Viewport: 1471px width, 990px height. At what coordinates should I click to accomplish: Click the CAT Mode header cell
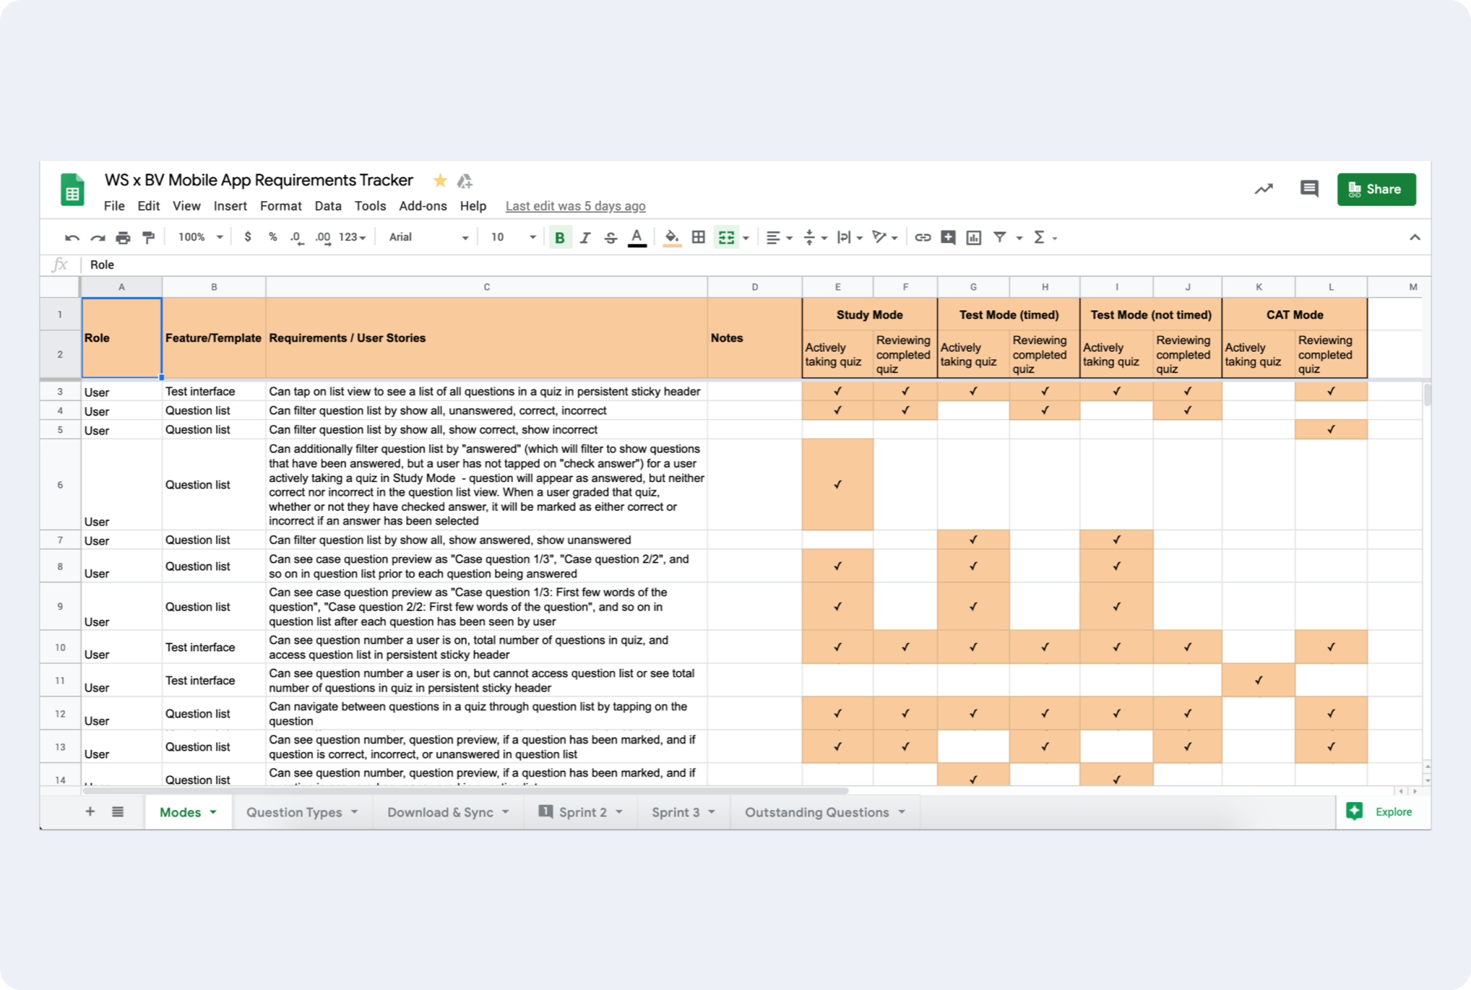tap(1294, 315)
